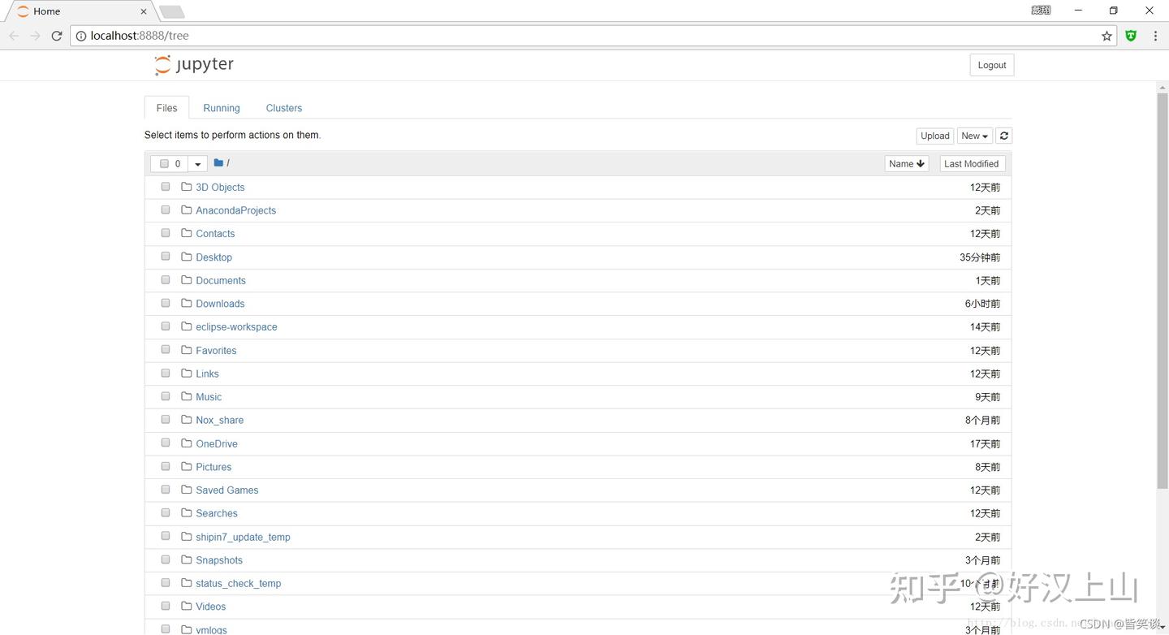Check the box next to AnacondaProjects
The width and height of the screenshot is (1169, 635).
coord(166,210)
